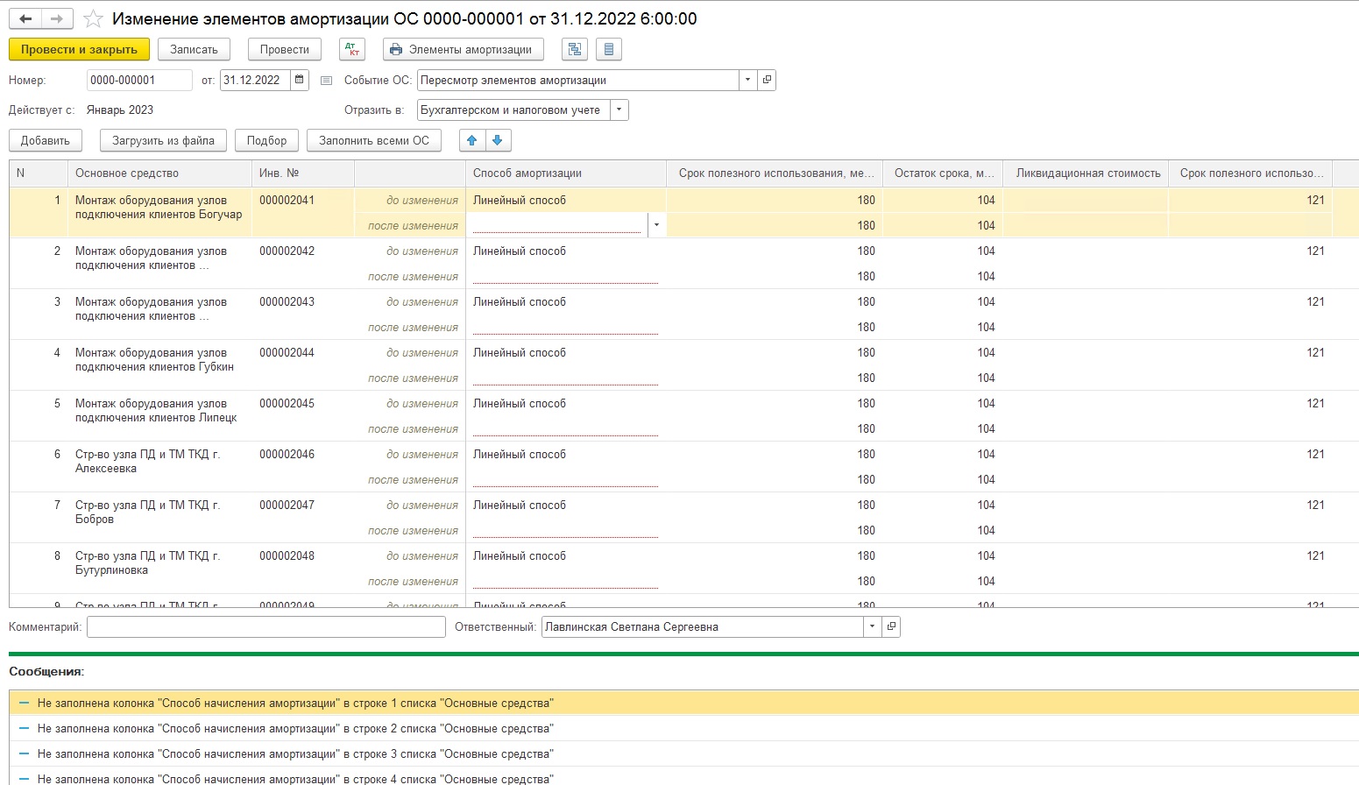Focus the Комментарий input field
The width and height of the screenshot is (1359, 785).
266,626
